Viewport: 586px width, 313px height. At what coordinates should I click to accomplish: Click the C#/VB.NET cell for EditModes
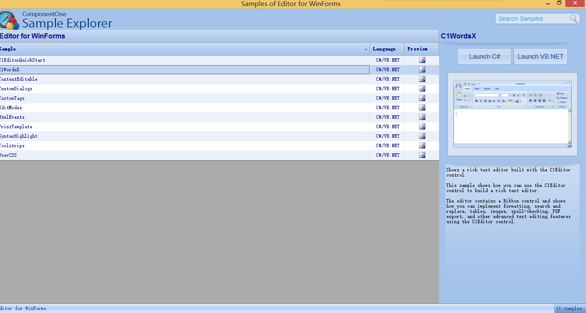point(388,107)
